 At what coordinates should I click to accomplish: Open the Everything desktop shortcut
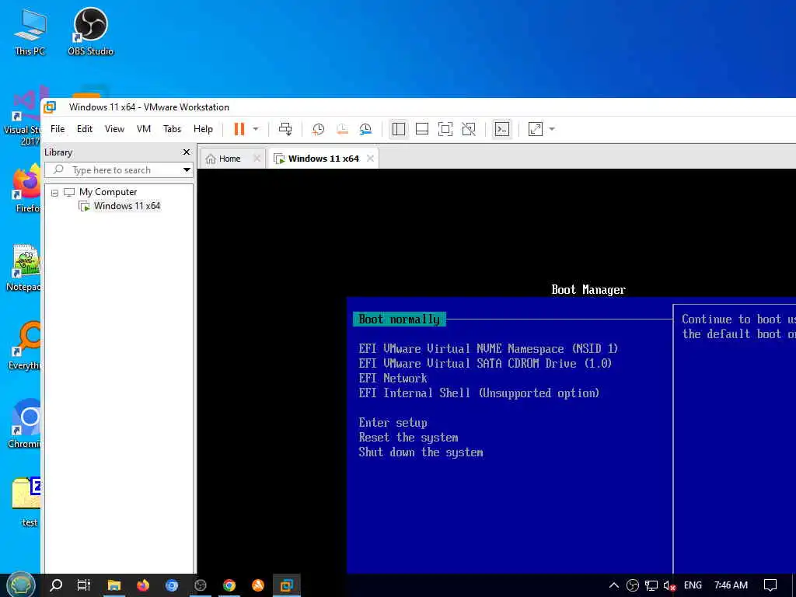tap(24, 346)
